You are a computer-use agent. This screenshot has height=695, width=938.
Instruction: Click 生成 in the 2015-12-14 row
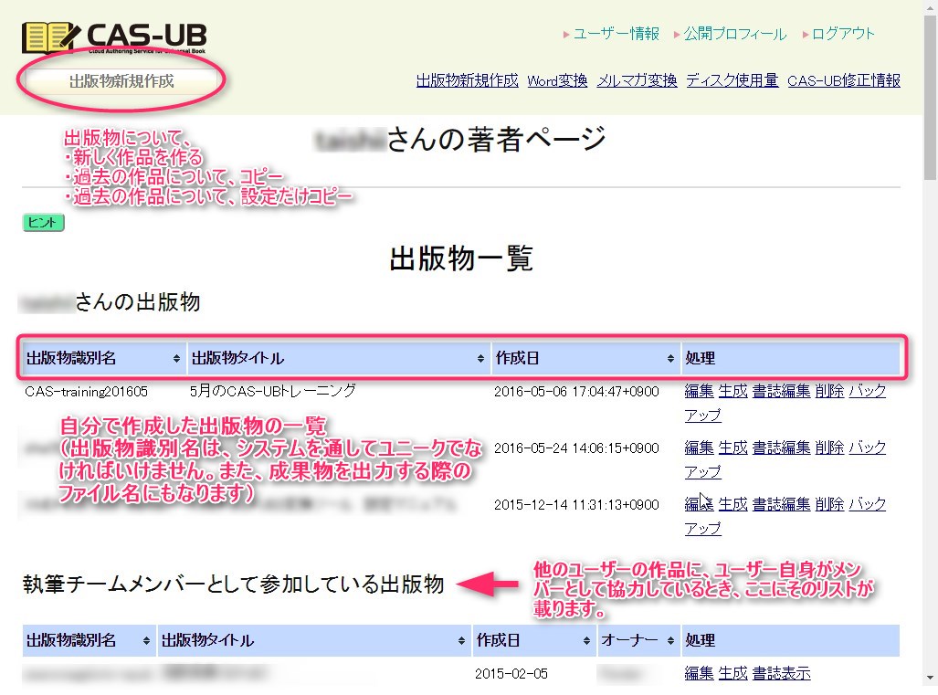coord(732,504)
